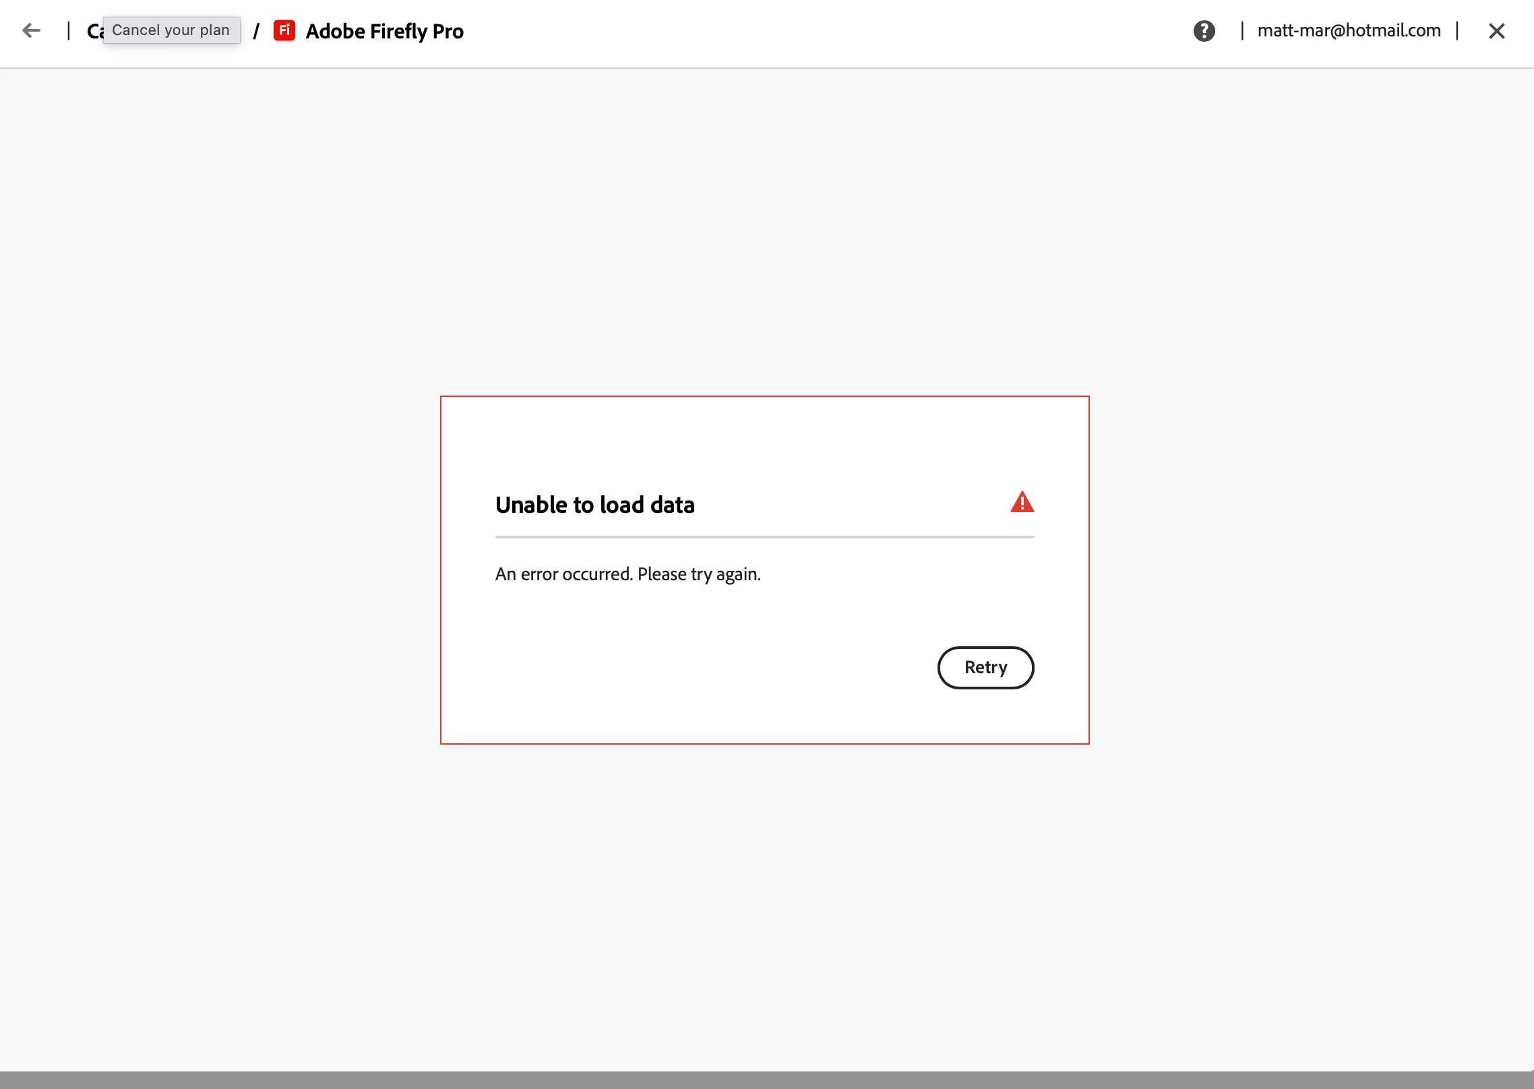Click the red Firefly 'Fi' app icon
This screenshot has width=1534, height=1089.
click(284, 30)
